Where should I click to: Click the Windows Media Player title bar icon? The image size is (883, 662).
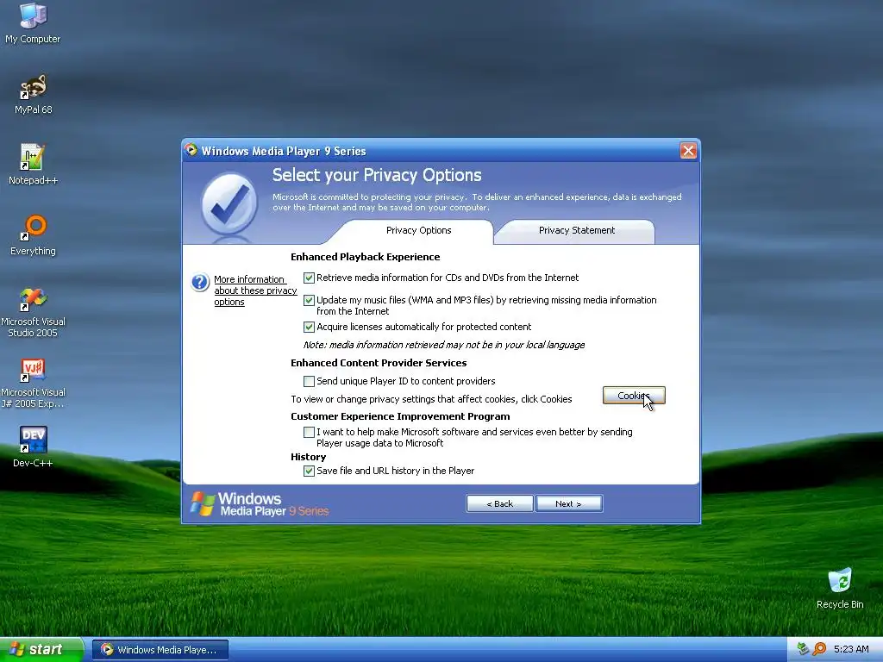click(x=191, y=150)
